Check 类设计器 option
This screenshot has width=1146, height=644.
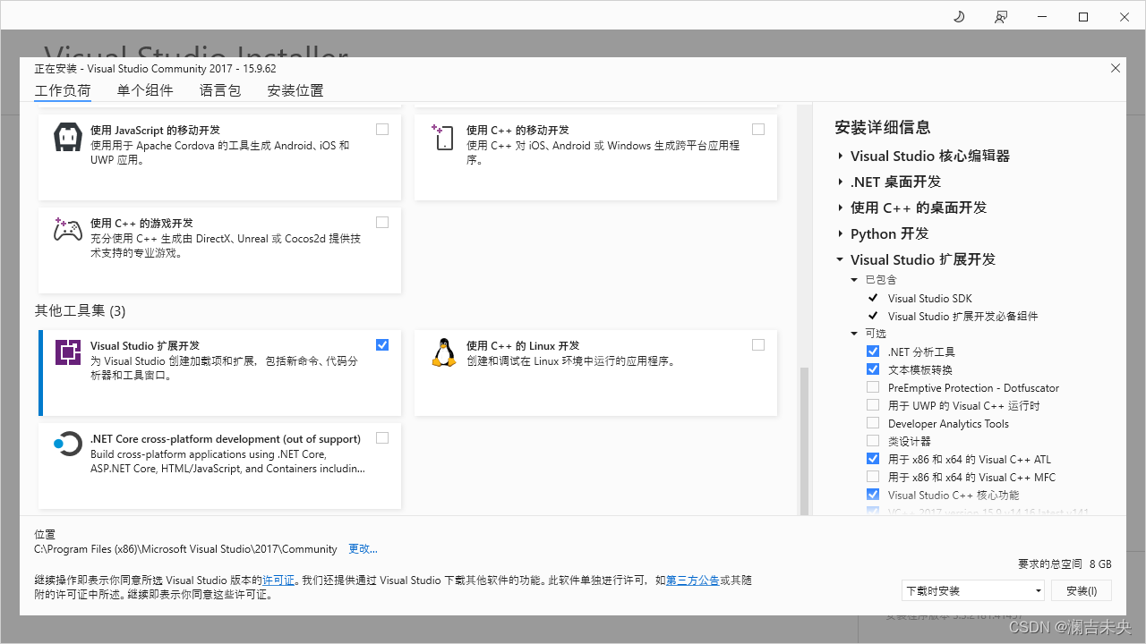coord(873,441)
